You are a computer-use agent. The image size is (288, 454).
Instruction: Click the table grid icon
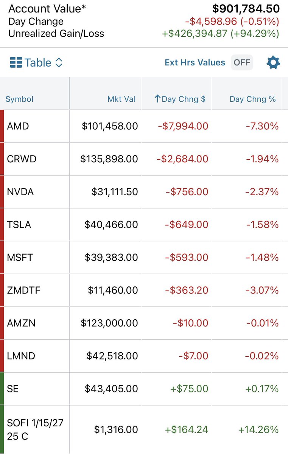(x=16, y=62)
